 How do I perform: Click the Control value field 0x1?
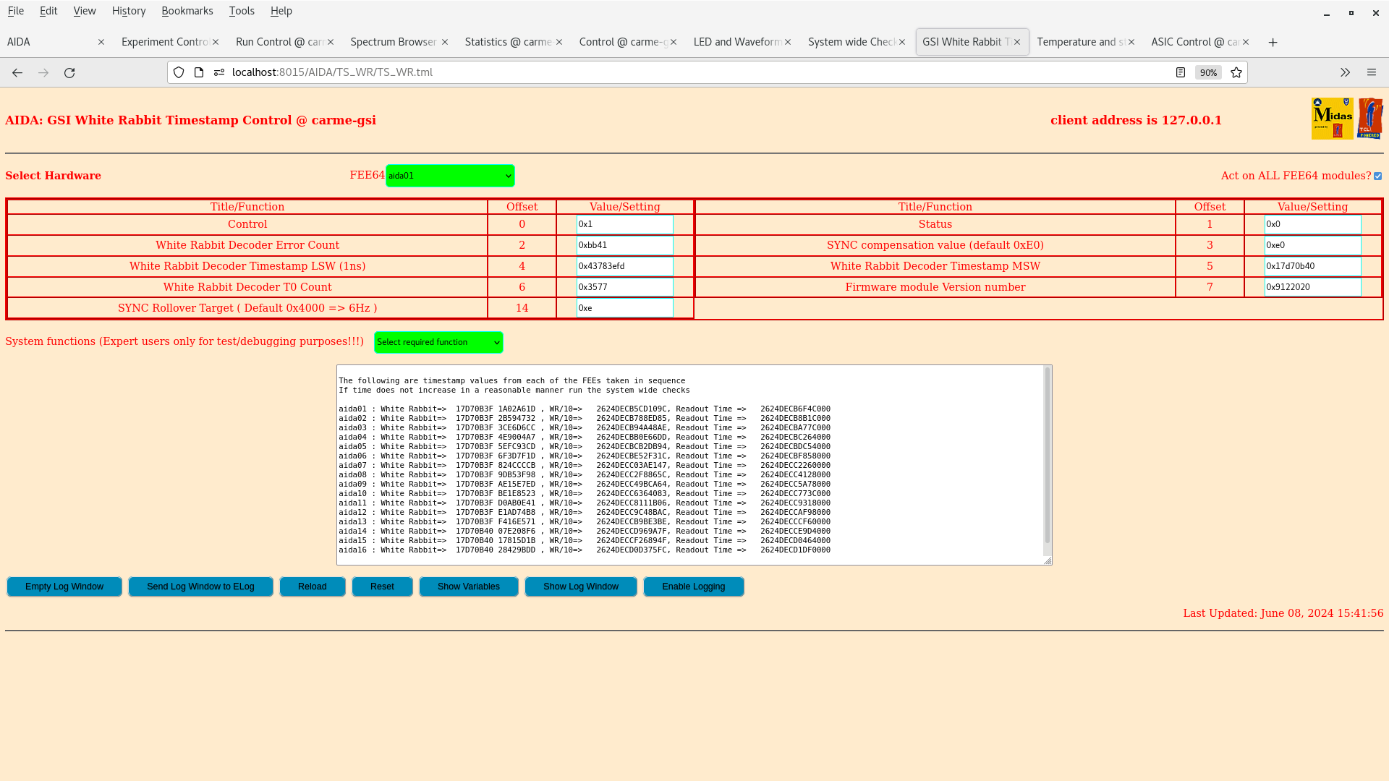[625, 224]
